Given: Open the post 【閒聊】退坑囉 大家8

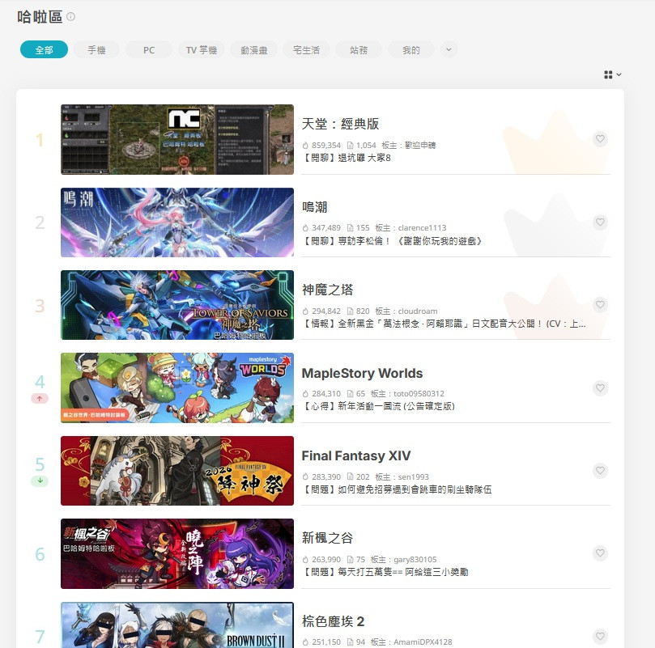Looking at the screenshot, I should point(347,158).
